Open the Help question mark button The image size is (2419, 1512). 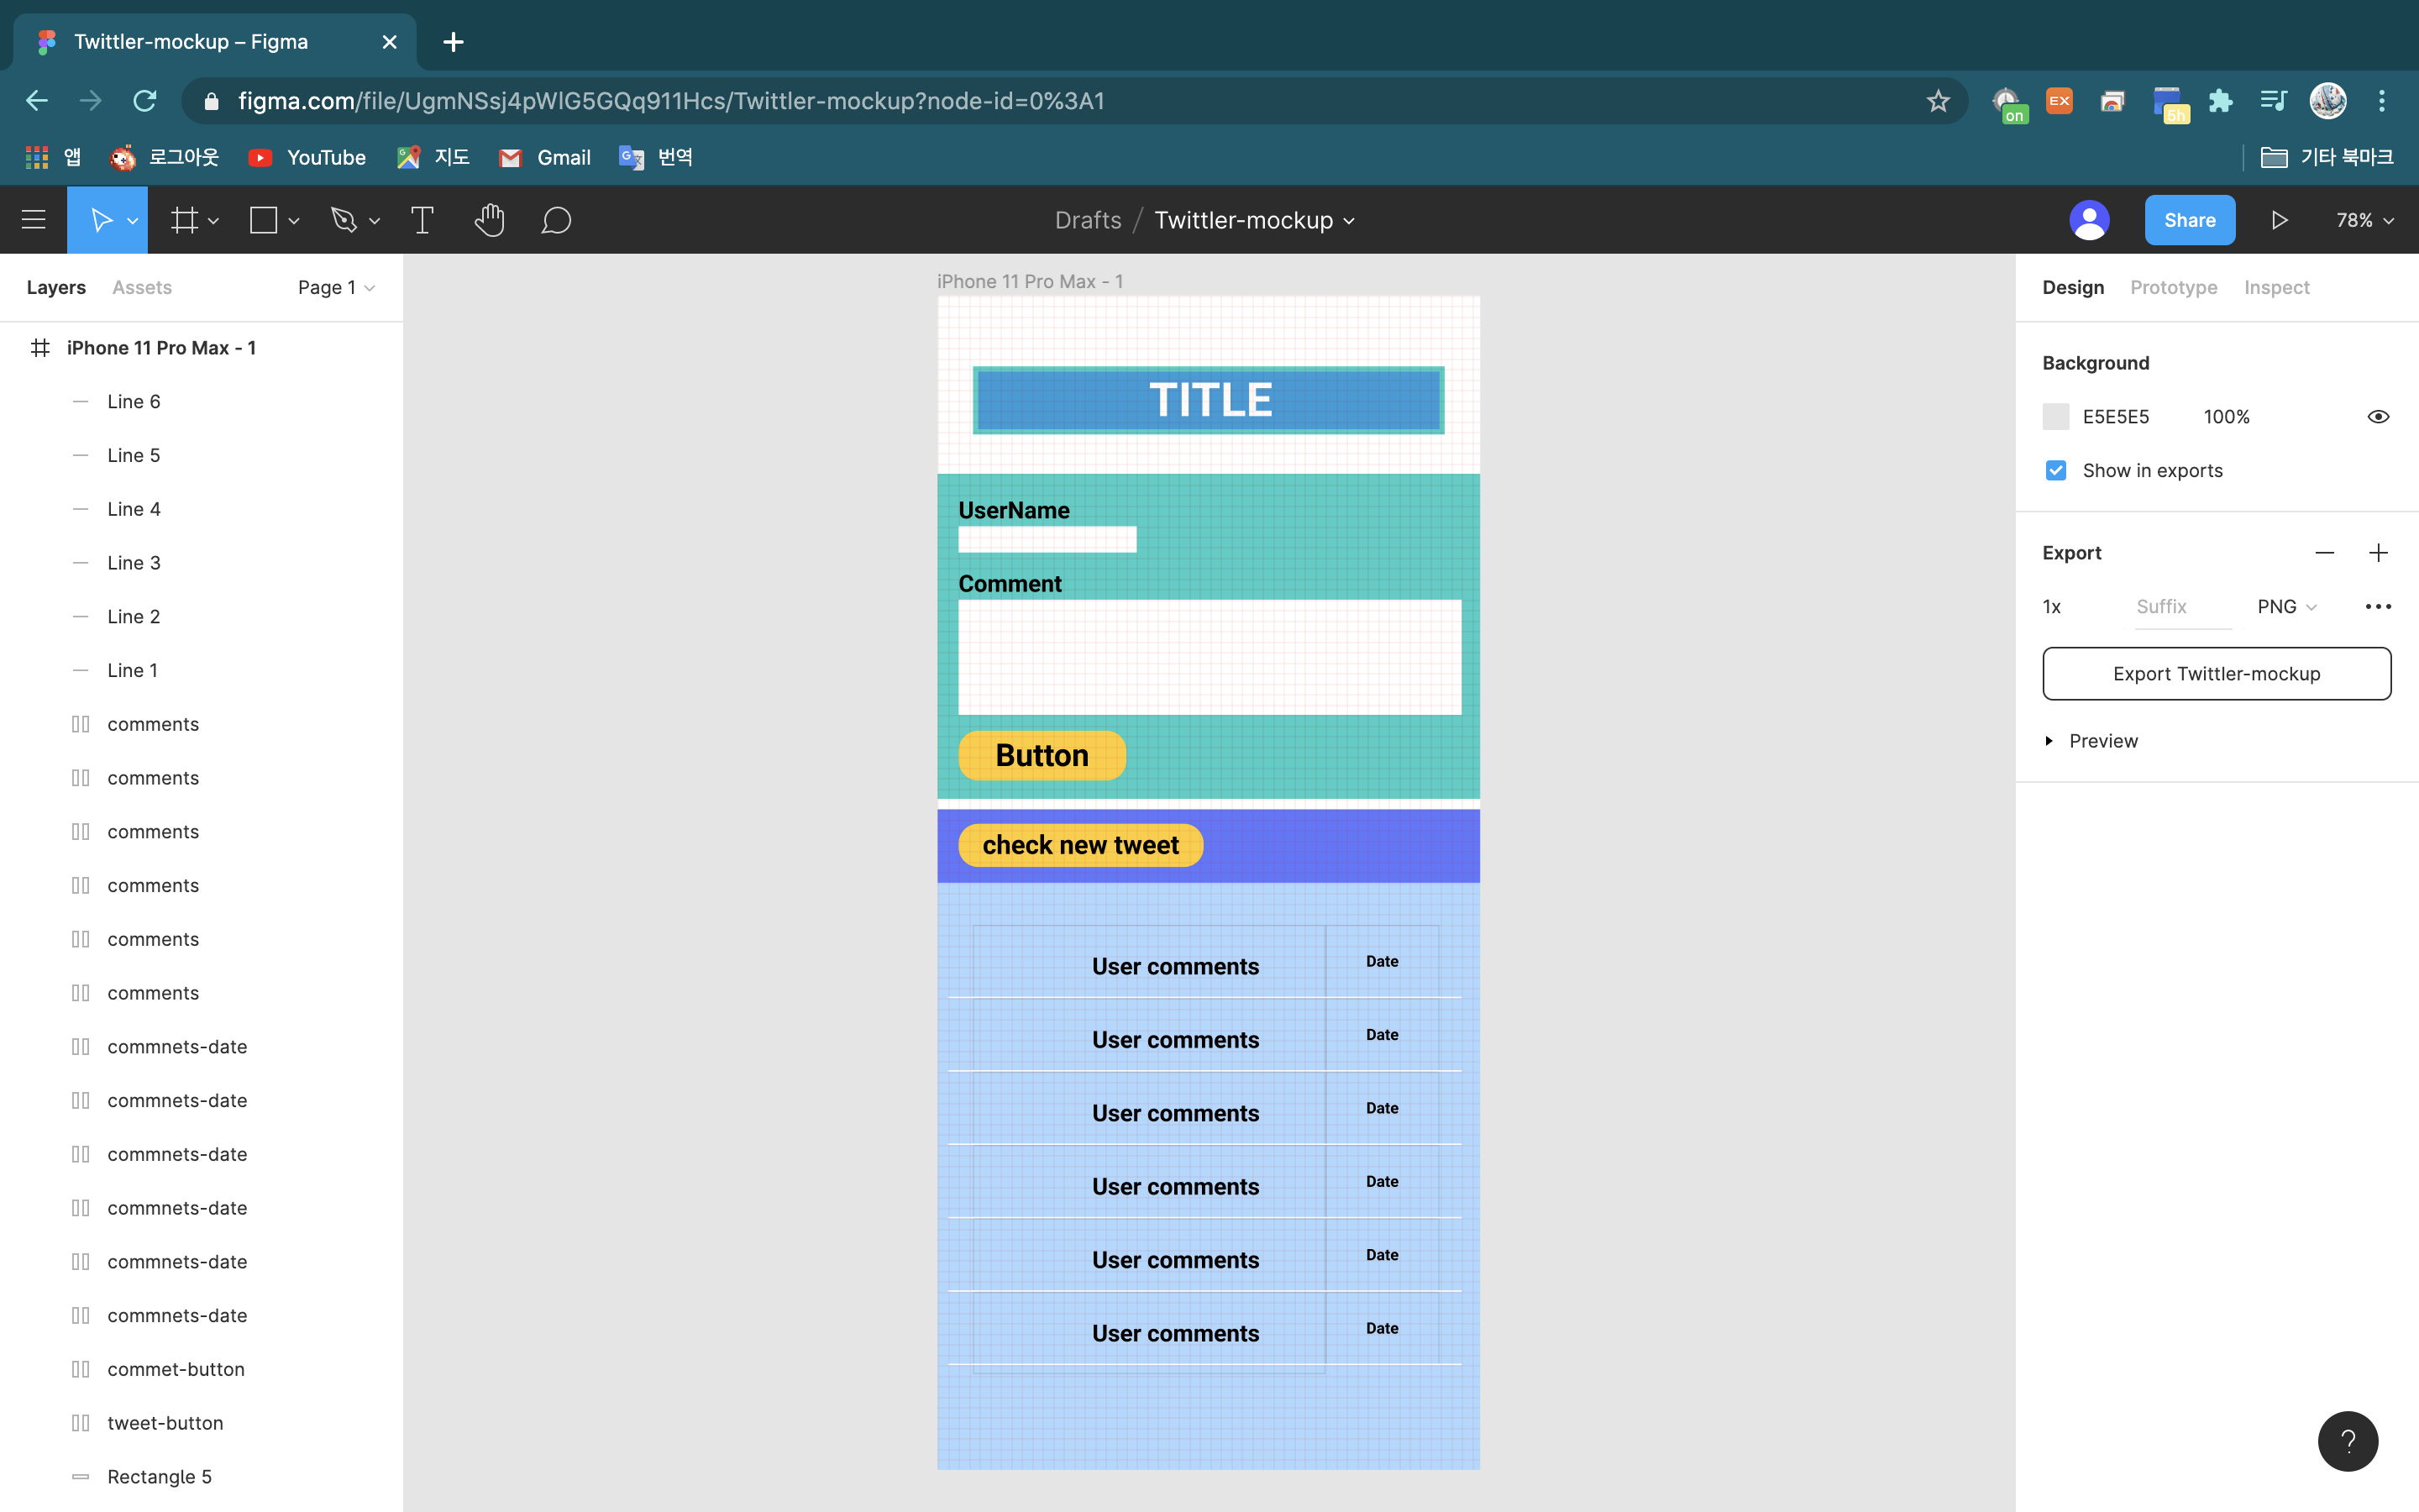point(2347,1440)
